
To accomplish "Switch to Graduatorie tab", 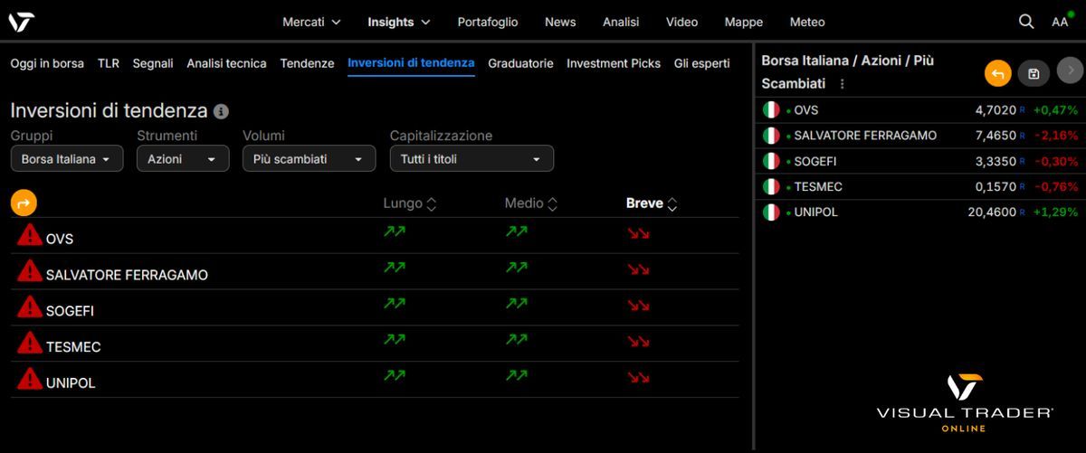I will point(520,63).
